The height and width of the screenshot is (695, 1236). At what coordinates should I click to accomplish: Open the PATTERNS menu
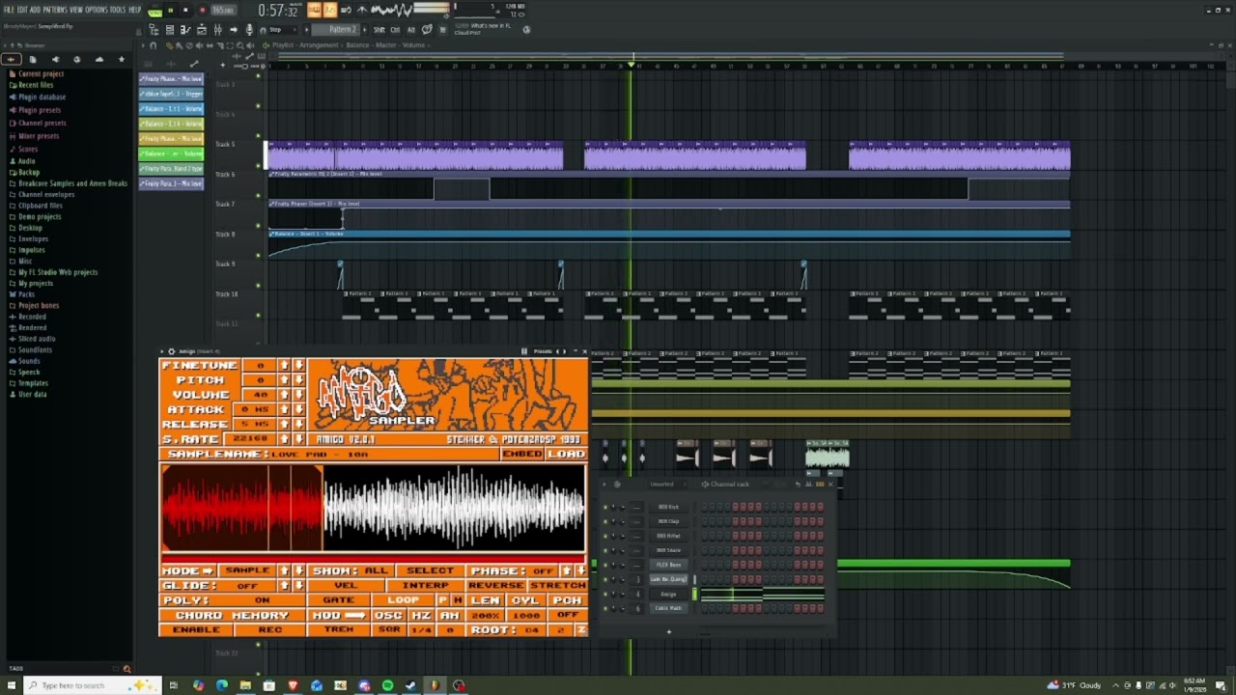[55, 10]
